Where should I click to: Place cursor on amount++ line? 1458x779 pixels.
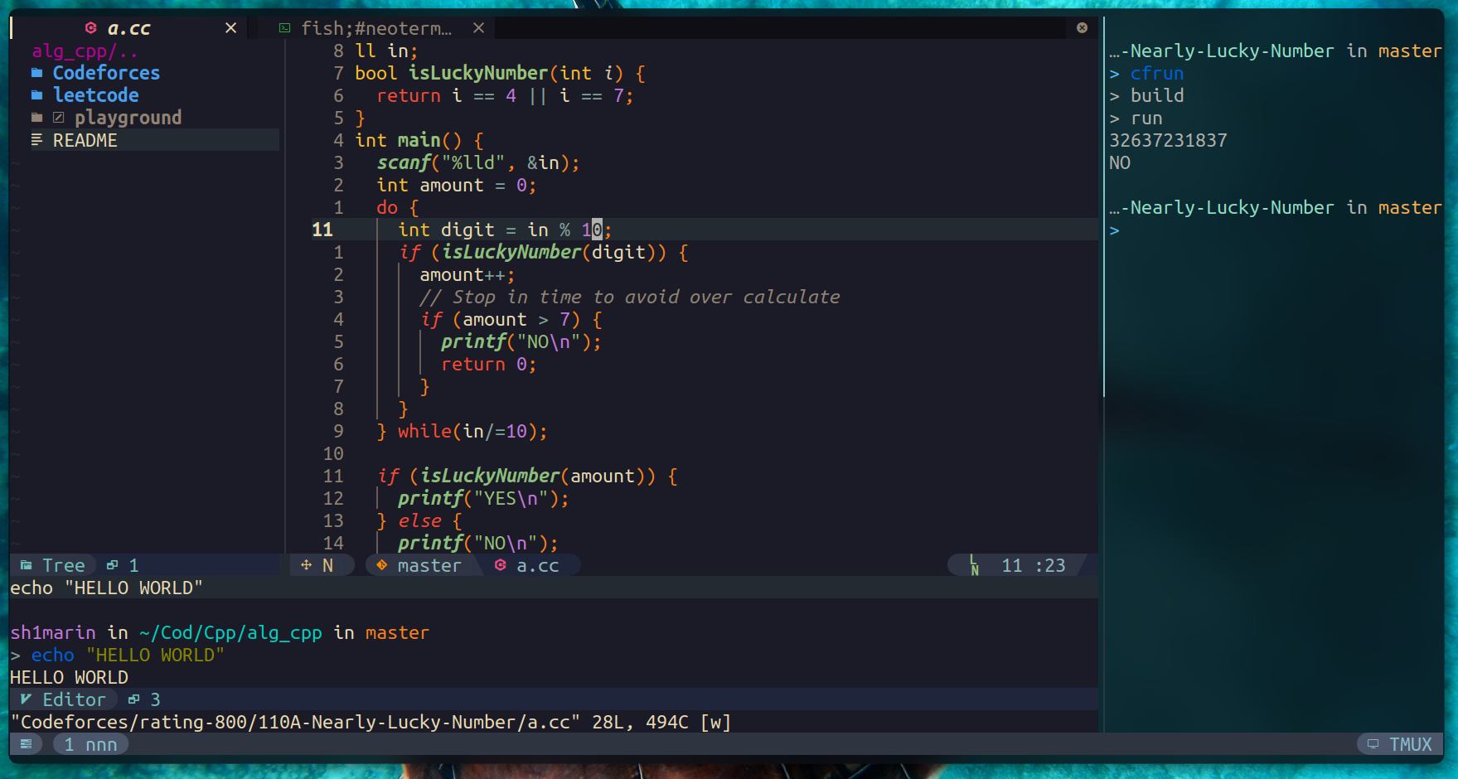click(x=467, y=274)
